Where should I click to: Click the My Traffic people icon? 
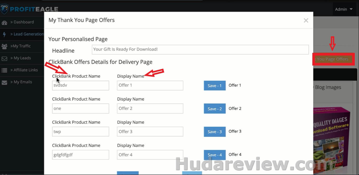coord(4,46)
